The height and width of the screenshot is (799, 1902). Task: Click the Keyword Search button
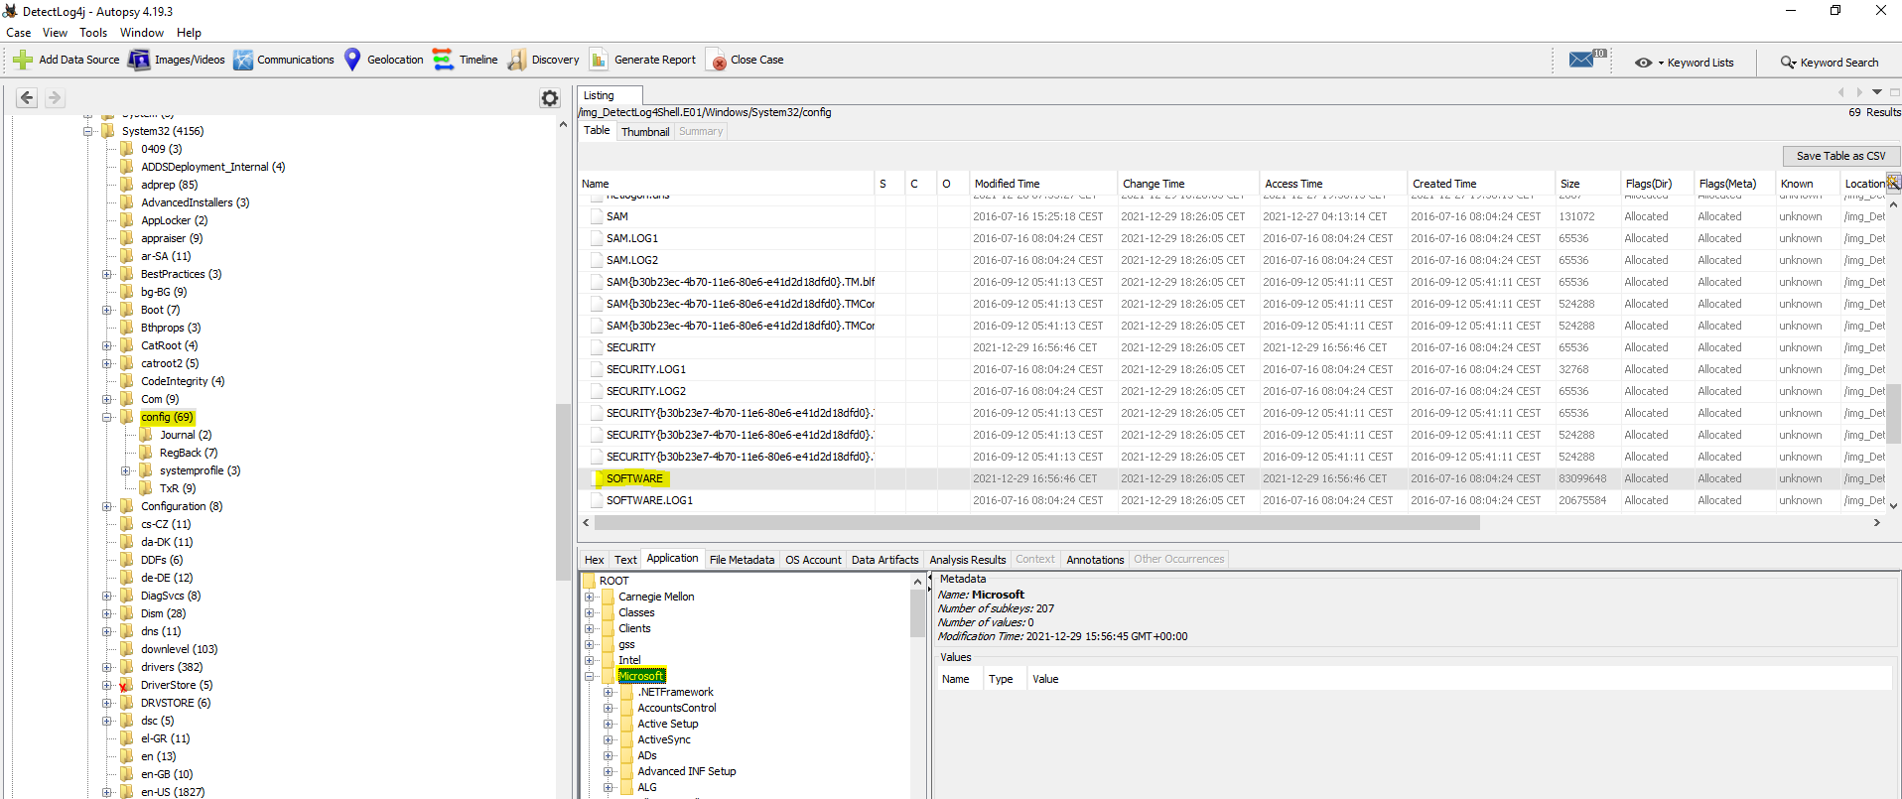[x=1829, y=63]
